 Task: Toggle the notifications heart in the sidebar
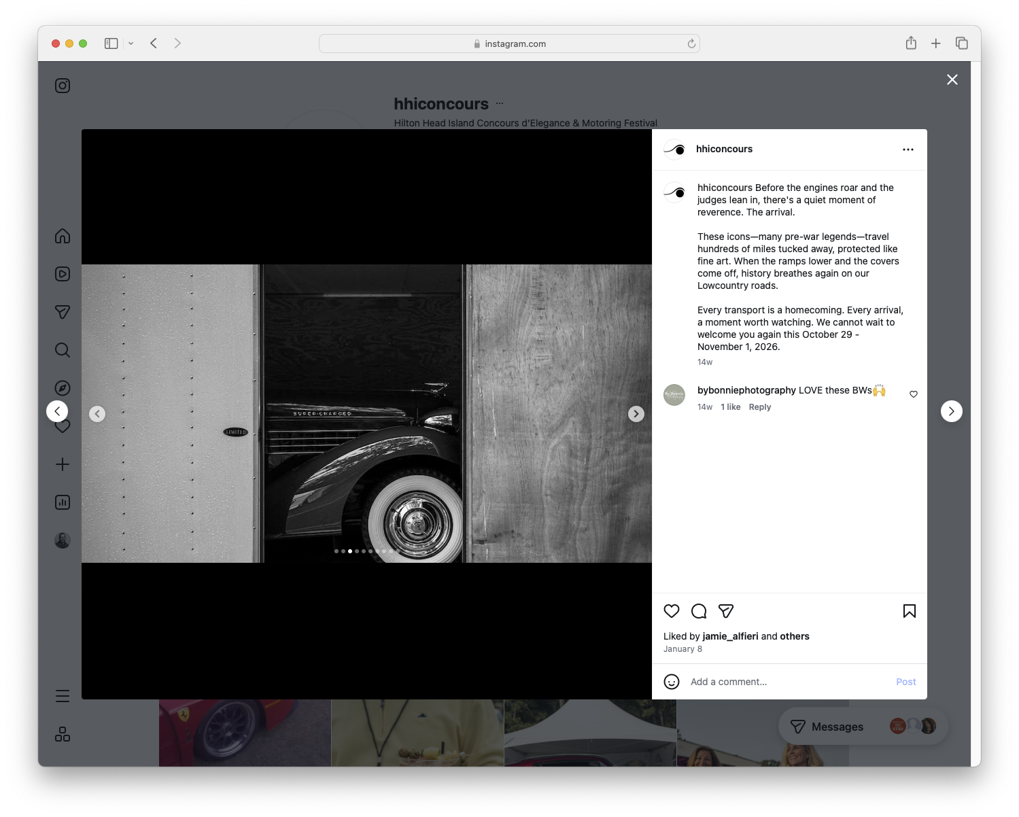62,426
